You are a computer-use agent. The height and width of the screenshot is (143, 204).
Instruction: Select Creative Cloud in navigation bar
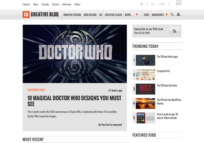(113, 15)
